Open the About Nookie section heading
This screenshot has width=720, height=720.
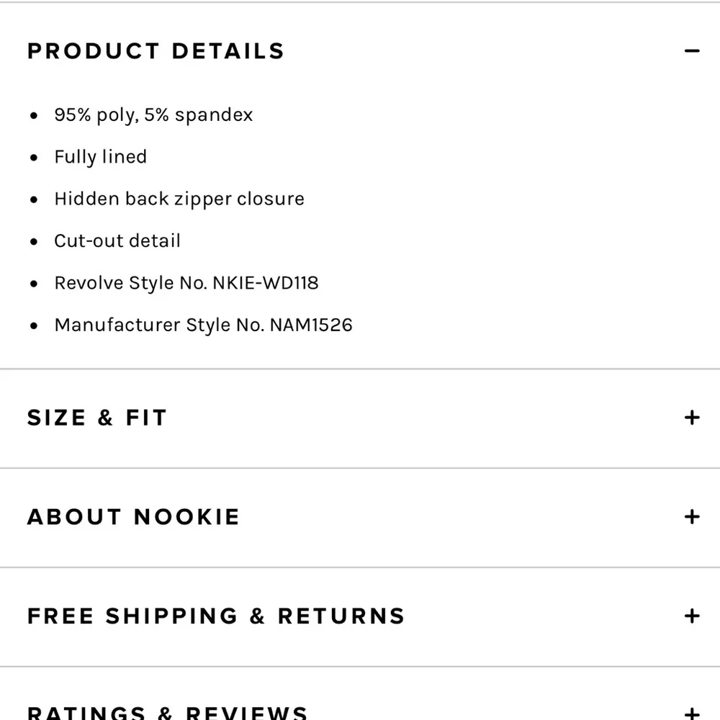pos(133,517)
